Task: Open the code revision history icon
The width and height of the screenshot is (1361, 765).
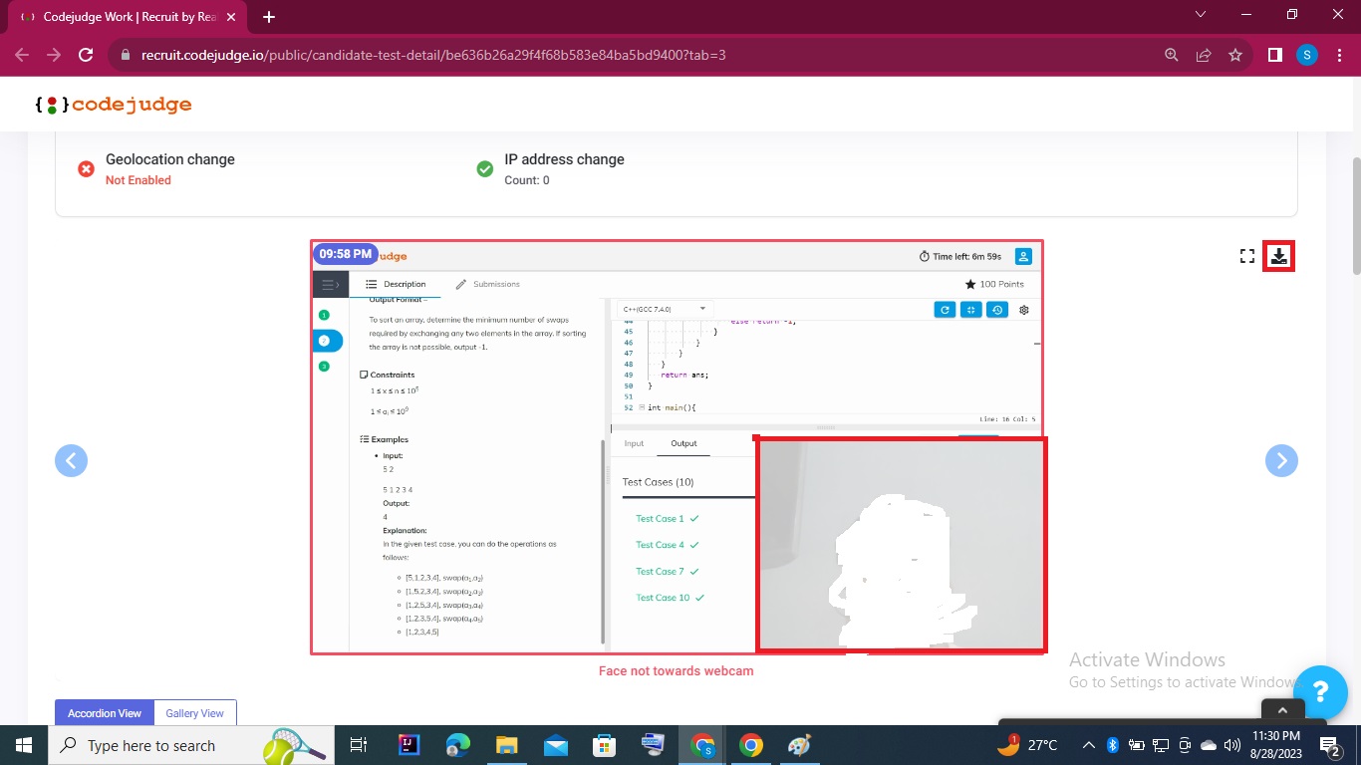Action: [x=996, y=309]
